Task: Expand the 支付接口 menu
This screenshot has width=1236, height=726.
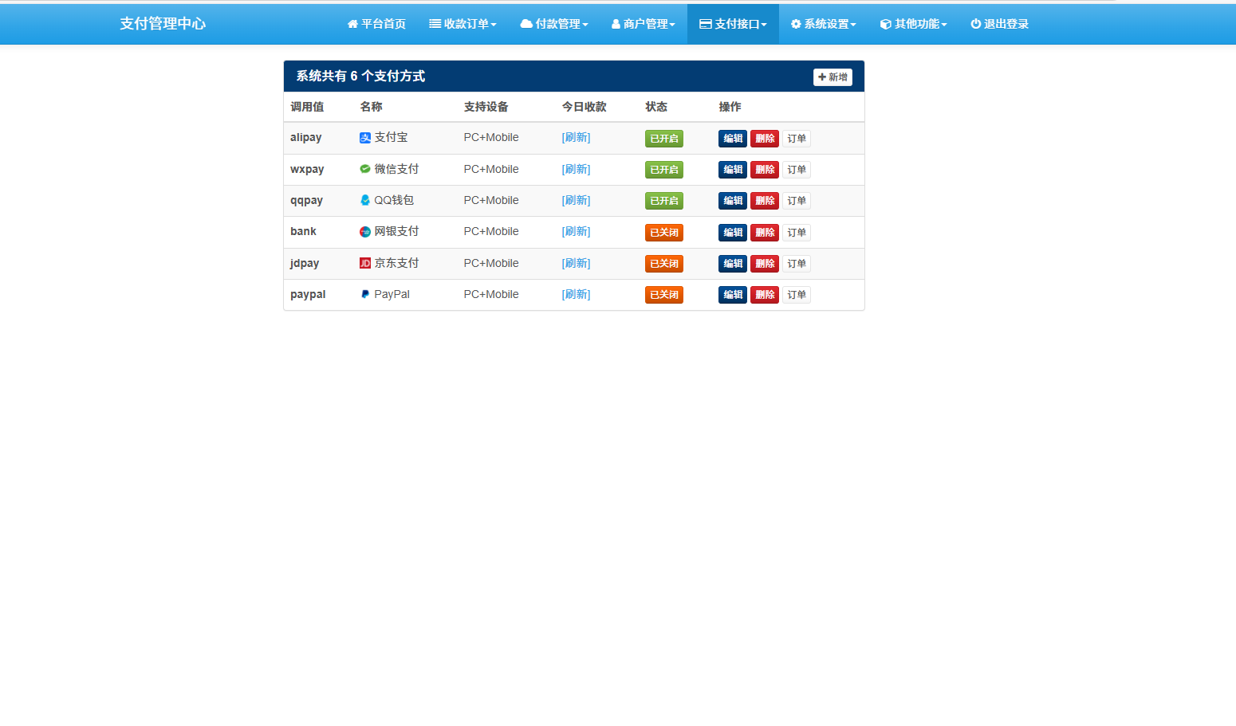Action: tap(733, 24)
